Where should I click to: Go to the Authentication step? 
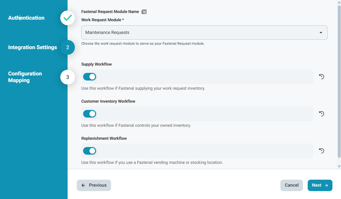click(x=26, y=18)
